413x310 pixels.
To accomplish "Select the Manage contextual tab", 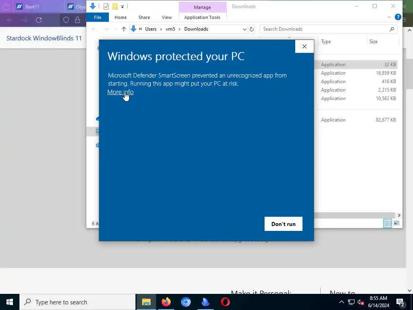I will pos(202,7).
